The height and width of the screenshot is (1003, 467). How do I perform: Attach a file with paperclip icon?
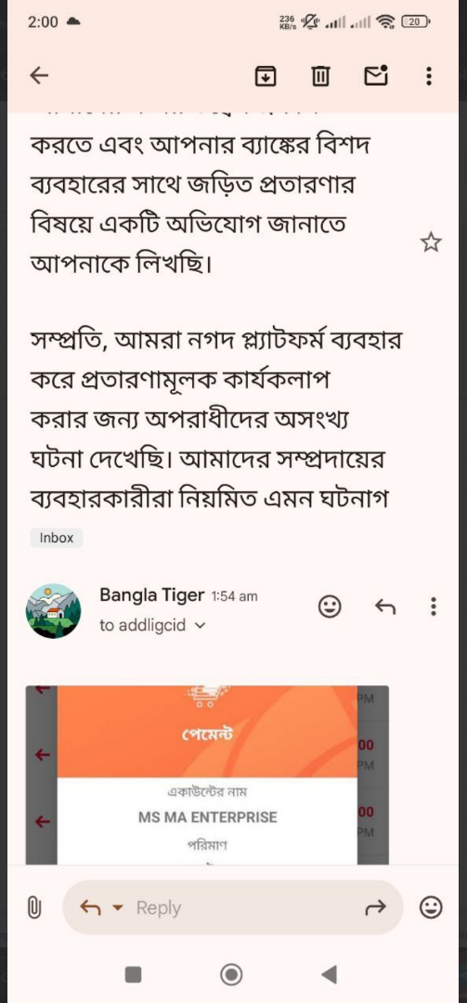(34, 907)
